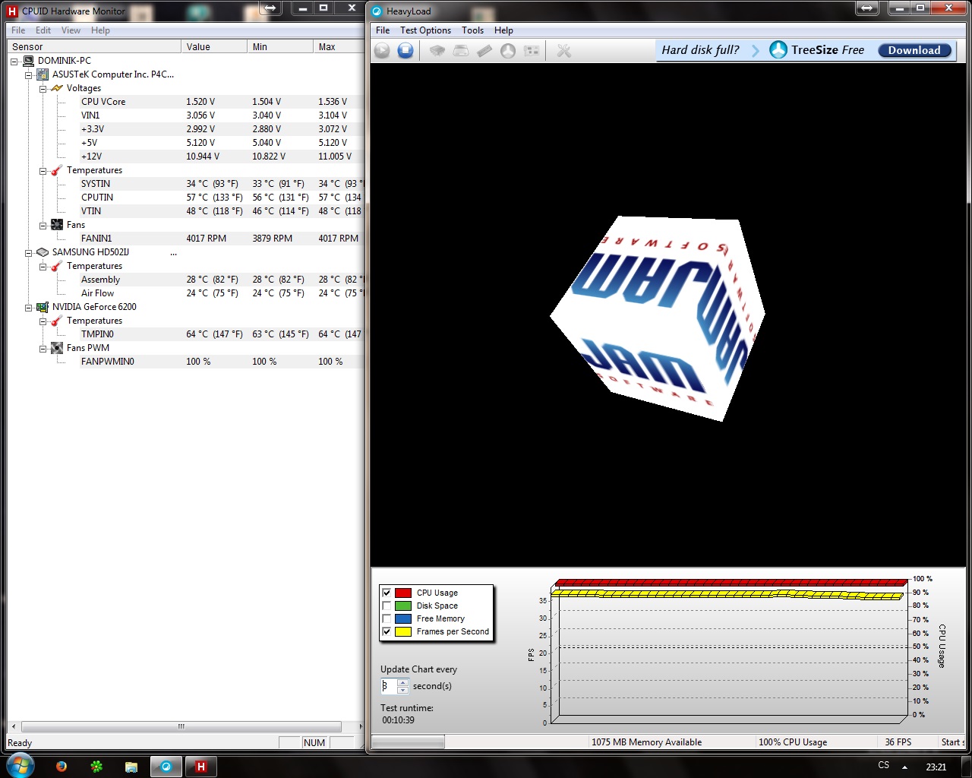Click the Fans PWM fan icon

point(57,348)
